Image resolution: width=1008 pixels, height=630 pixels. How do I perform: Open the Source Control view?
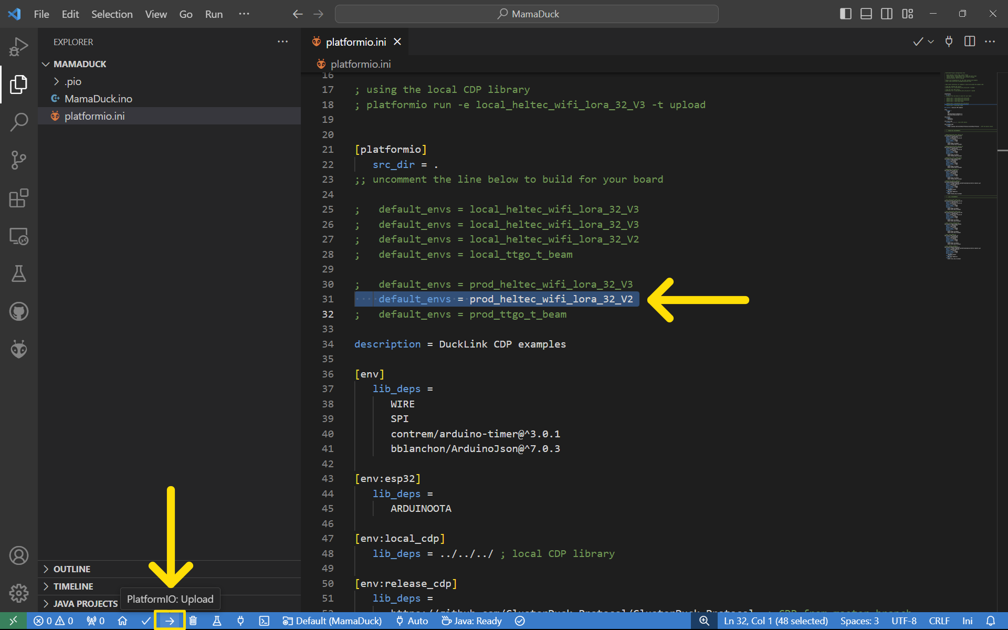(x=19, y=160)
